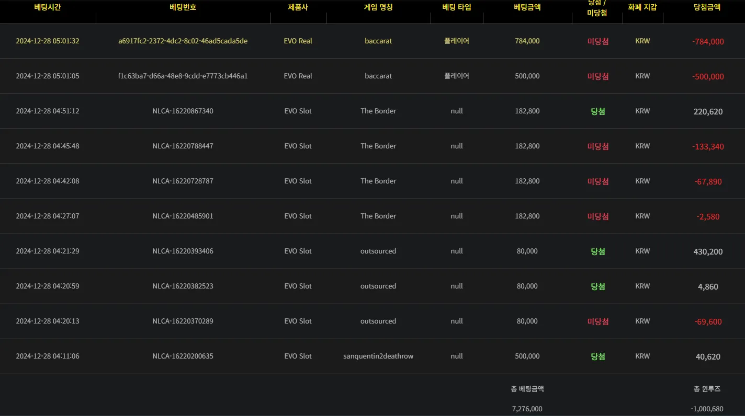The height and width of the screenshot is (416, 745).
Task: Click the 제품사 column header
Action: point(298,7)
